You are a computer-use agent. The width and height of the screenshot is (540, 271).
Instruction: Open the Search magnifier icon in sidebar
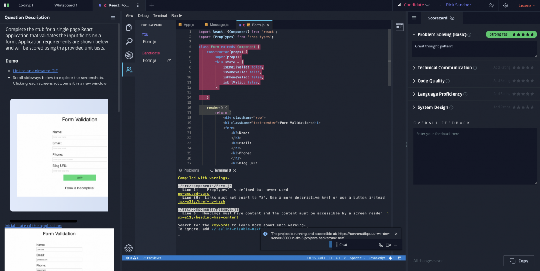pyautogui.click(x=129, y=41)
